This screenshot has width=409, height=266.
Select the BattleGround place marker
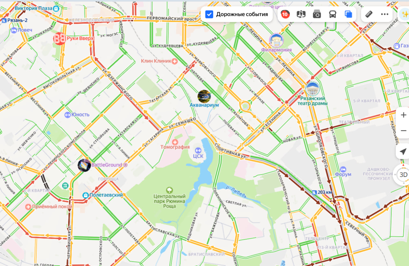pyautogui.click(x=84, y=165)
